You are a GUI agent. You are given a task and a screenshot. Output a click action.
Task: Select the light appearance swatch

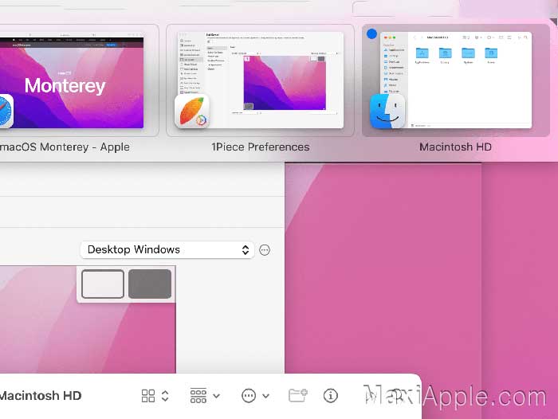coord(103,284)
